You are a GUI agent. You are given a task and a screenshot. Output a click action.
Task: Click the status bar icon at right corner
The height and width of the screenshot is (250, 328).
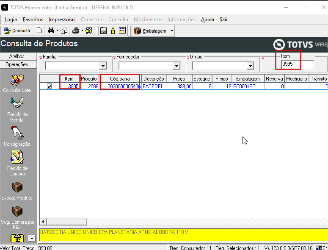coord(319,248)
